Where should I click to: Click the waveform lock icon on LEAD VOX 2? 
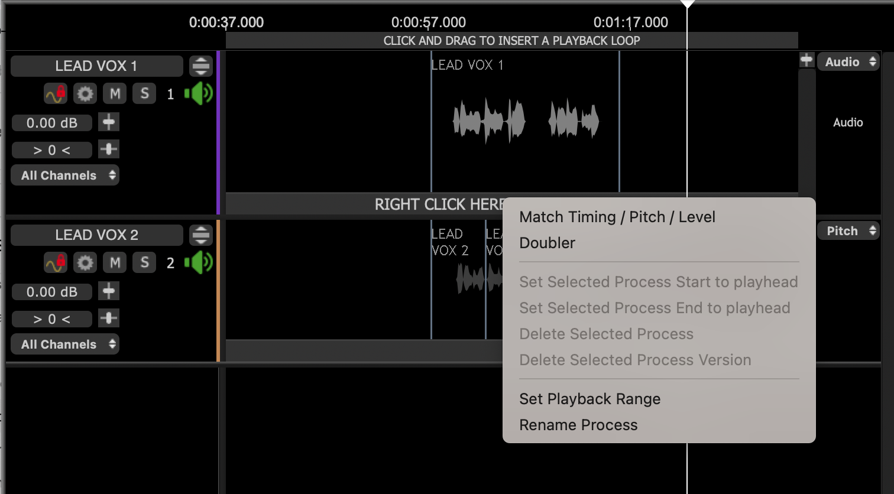coord(56,262)
